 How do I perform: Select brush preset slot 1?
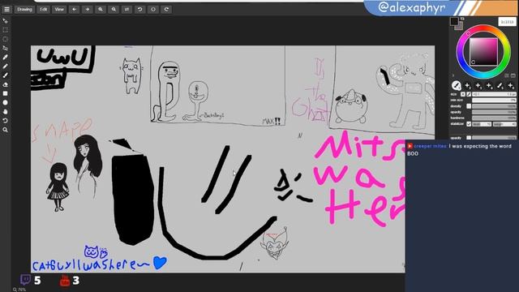456,85
